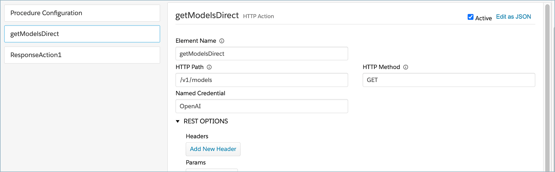This screenshot has width=555, height=172.
Task: Click the HTTP Path info icon
Action: [x=209, y=67]
